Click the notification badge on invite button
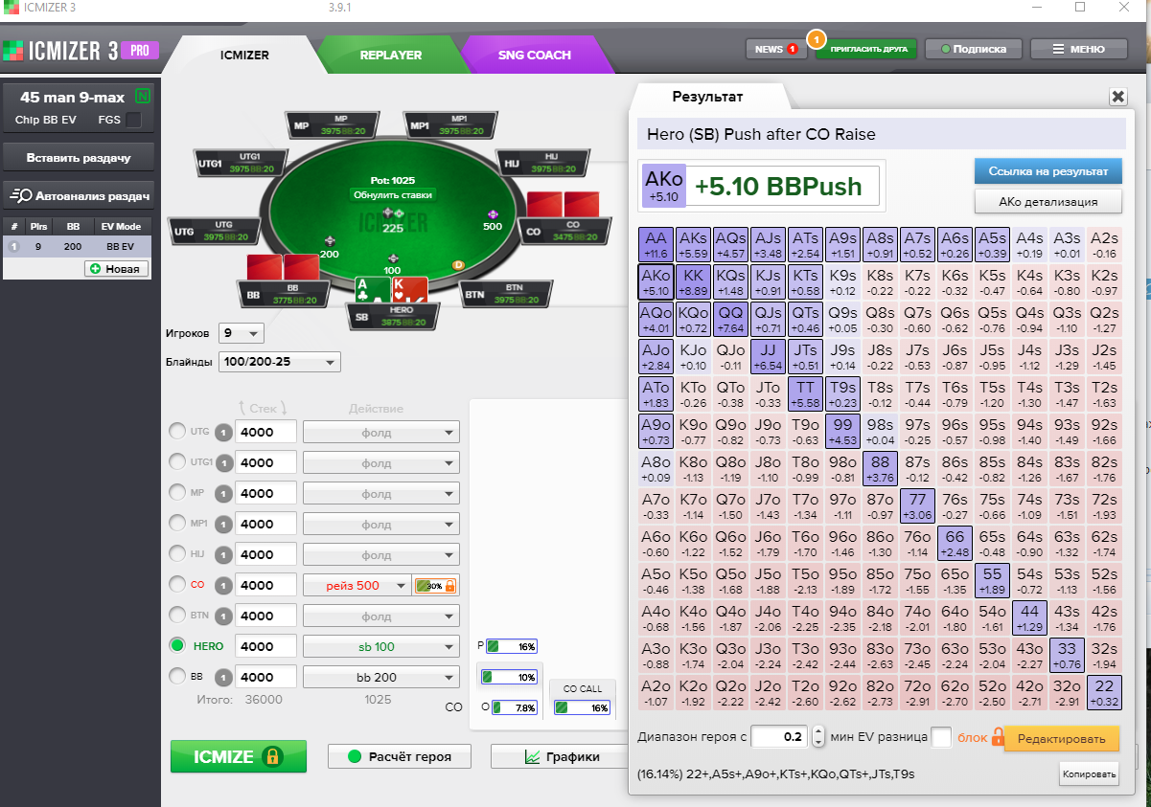 tap(816, 38)
